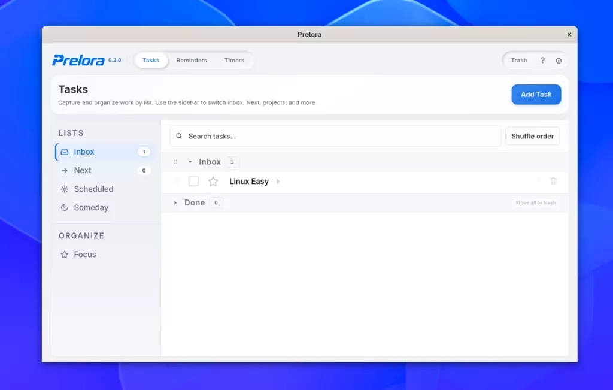Click the Inbox group's drag handle

175,162
